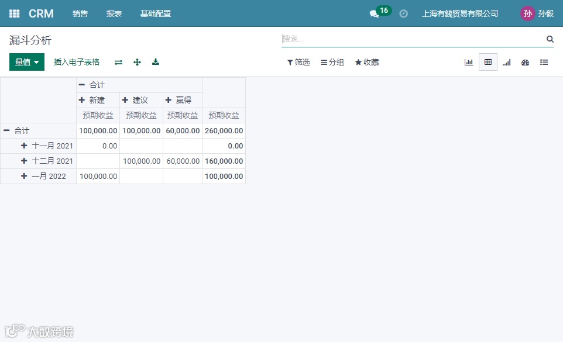563x342 pixels.
Task: Expand row 十二月 2021
Action: pyautogui.click(x=38, y=161)
